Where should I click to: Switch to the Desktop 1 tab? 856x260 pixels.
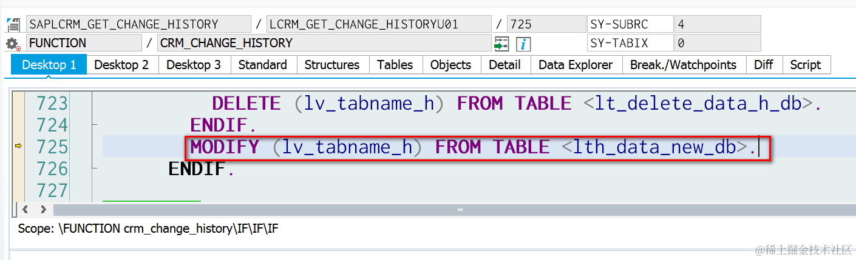click(49, 65)
